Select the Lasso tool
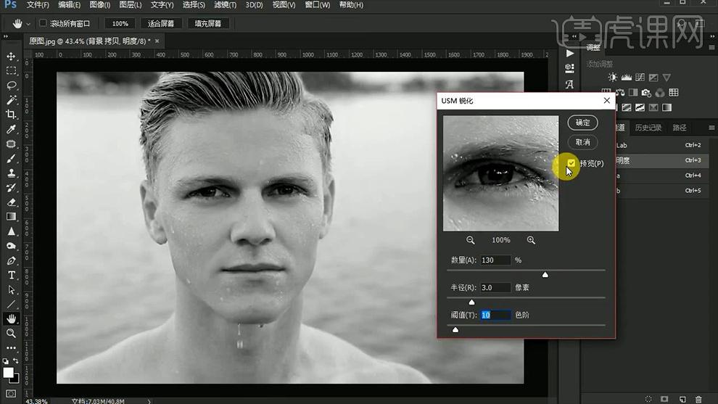The image size is (718, 404). (11, 86)
